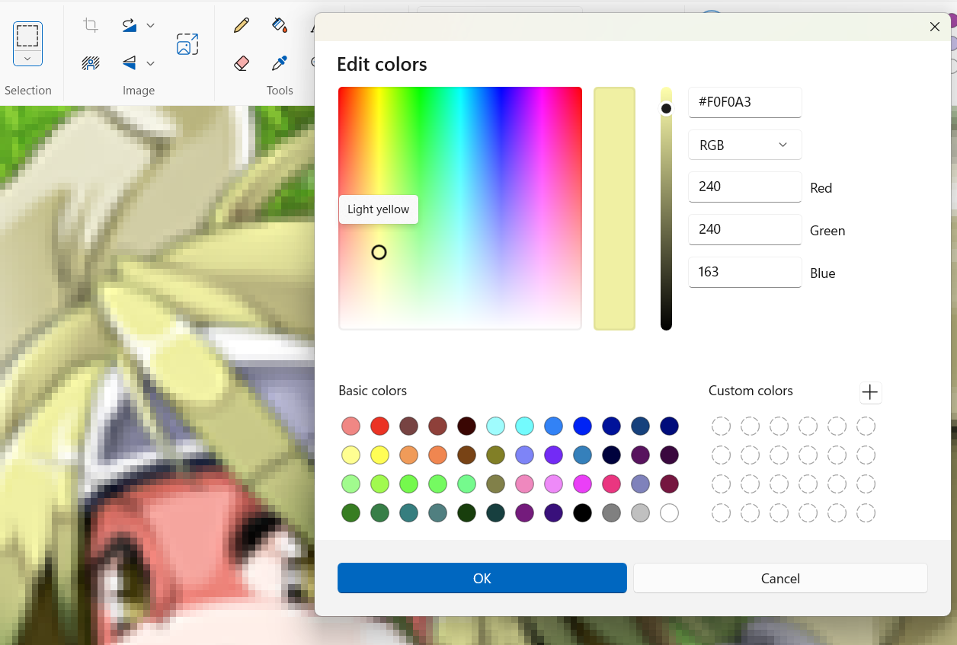Pick the bright magenta basic color swatch
This screenshot has width=957, height=645.
click(x=582, y=484)
